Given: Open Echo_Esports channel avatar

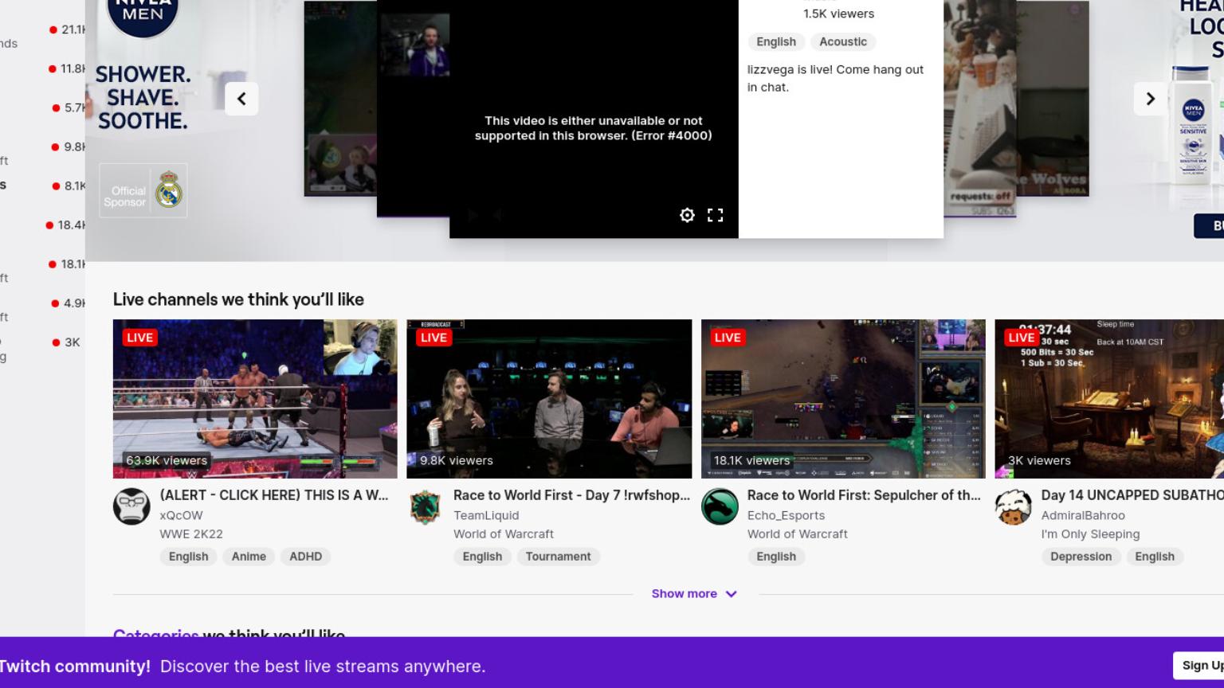Looking at the screenshot, I should pyautogui.click(x=720, y=506).
